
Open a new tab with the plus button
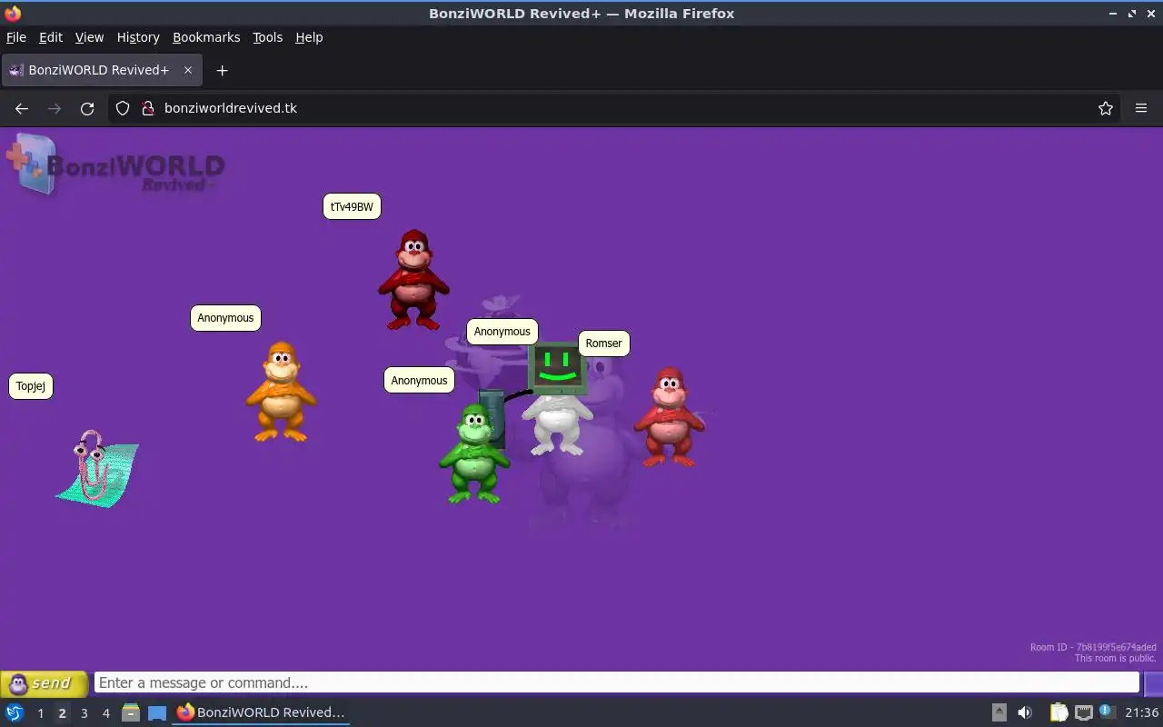[x=222, y=70]
